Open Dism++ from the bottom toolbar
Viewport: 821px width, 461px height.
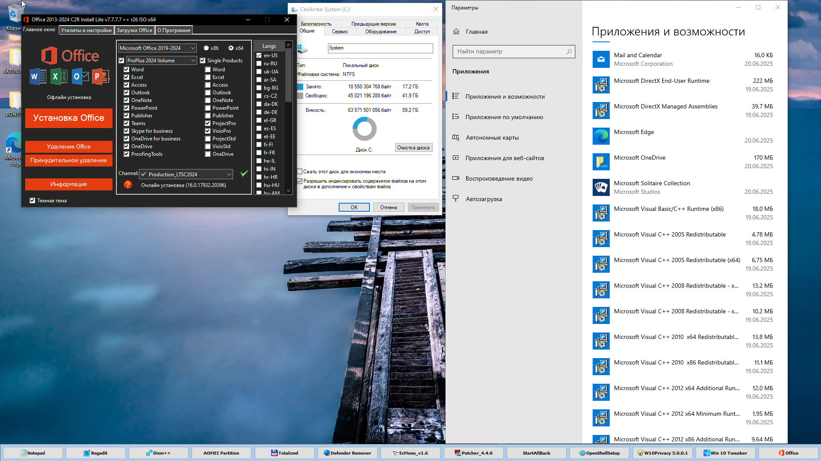click(x=159, y=453)
